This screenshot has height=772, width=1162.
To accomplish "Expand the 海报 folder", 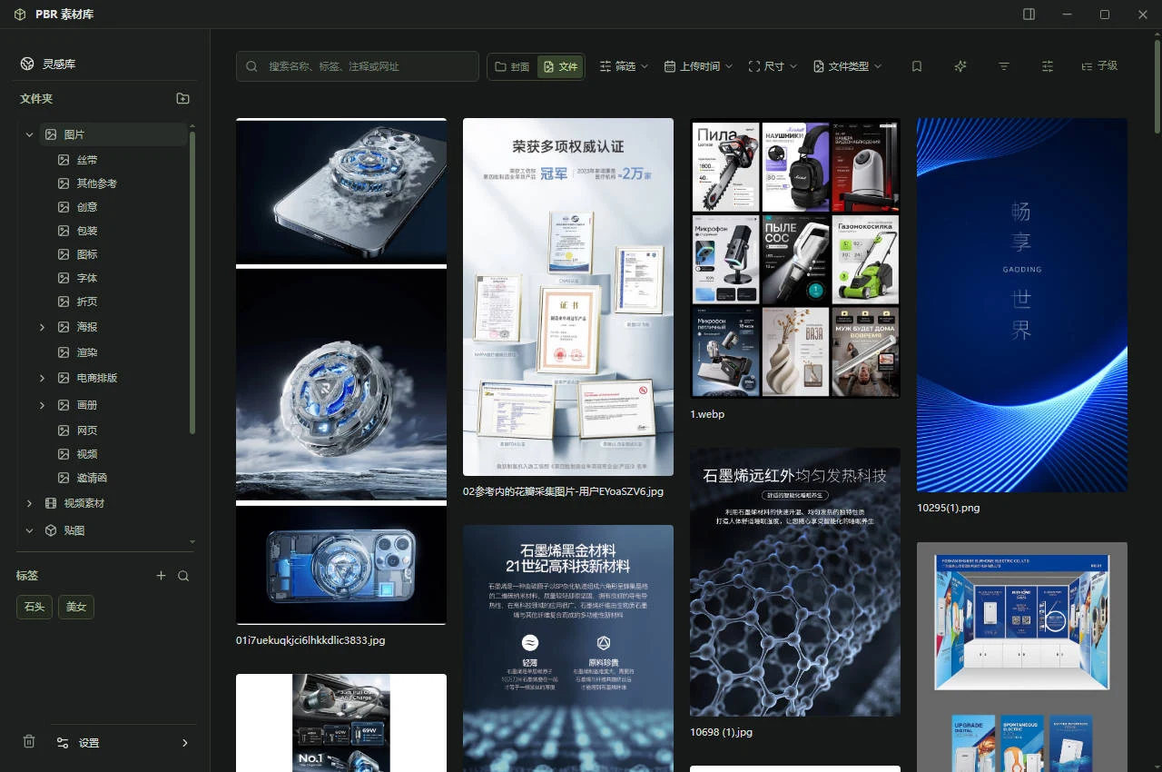I will tap(42, 327).
